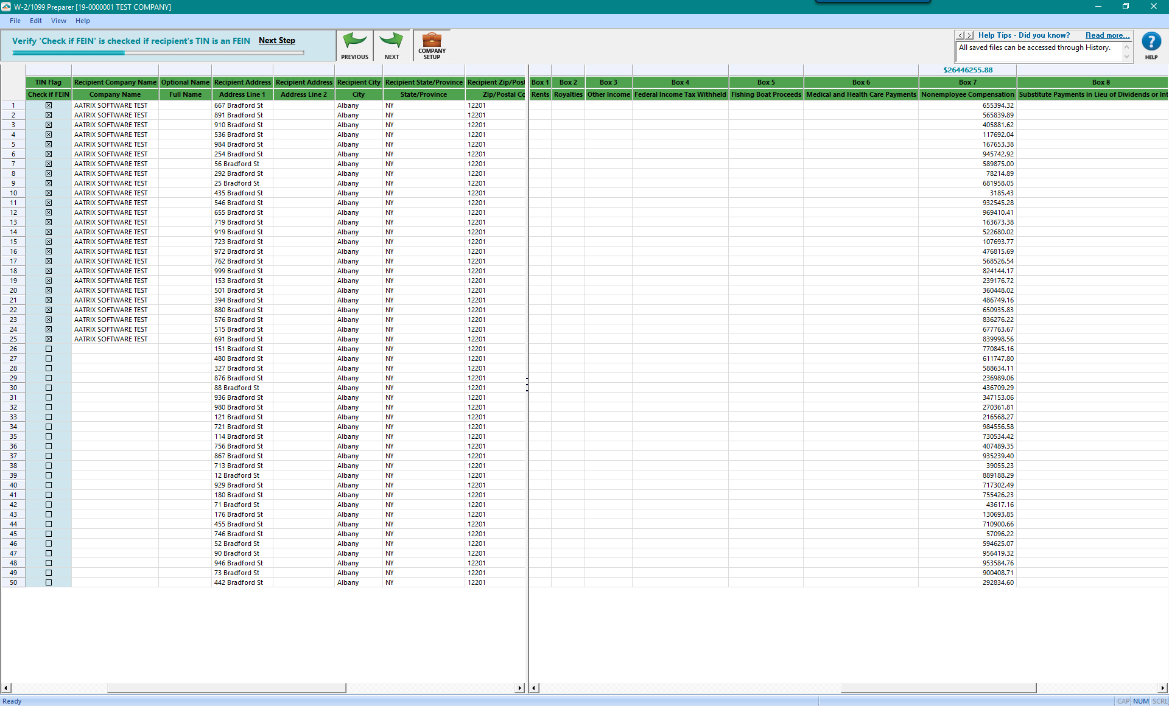
Task: Check FEIN checkbox in row 26
Action: (x=49, y=349)
